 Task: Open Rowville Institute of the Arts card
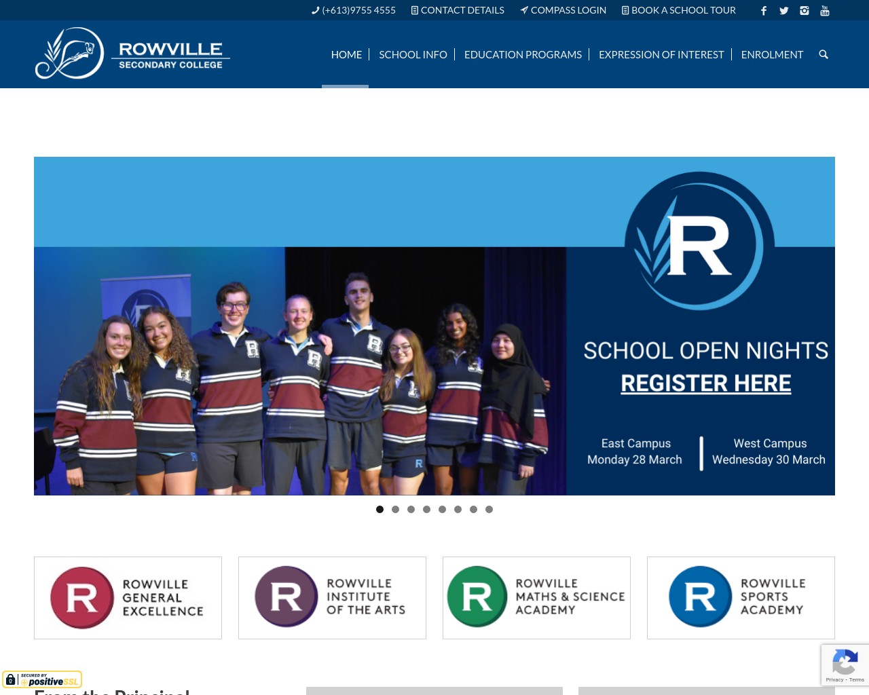pyautogui.click(x=332, y=598)
